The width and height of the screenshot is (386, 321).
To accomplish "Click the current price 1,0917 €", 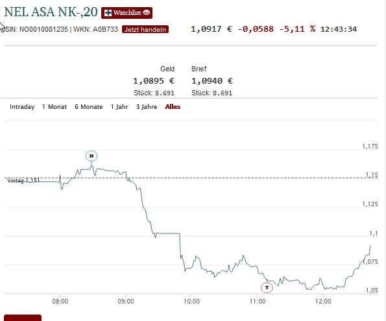I will [211, 29].
